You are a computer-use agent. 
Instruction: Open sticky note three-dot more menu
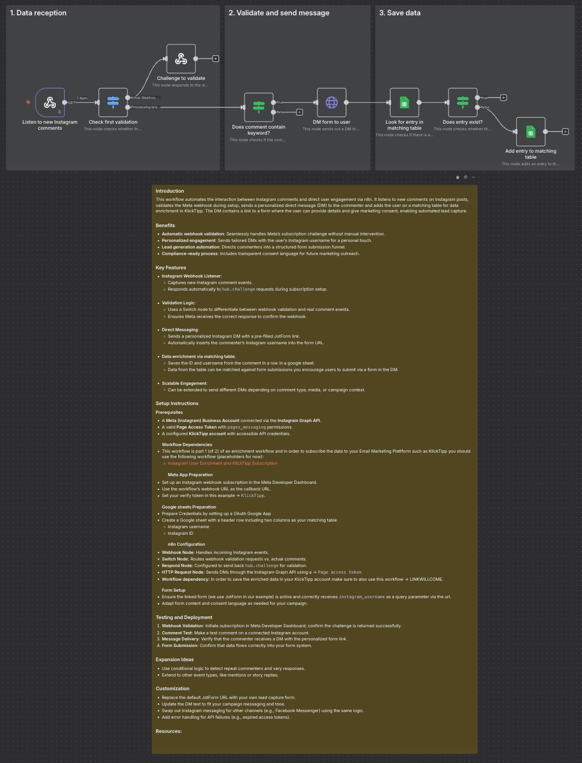tap(473, 177)
